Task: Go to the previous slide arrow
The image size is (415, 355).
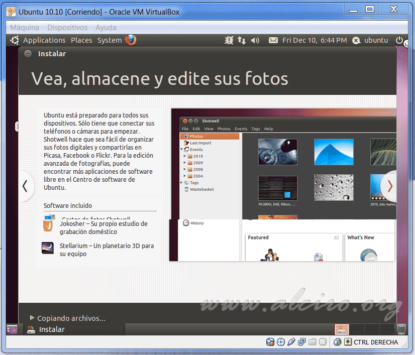Action: point(25,186)
